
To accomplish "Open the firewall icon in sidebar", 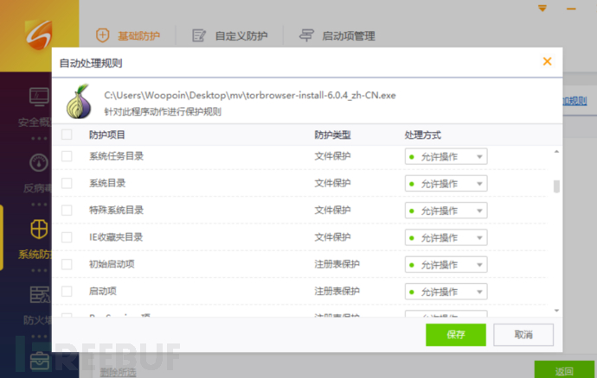I will pyautogui.click(x=41, y=295).
